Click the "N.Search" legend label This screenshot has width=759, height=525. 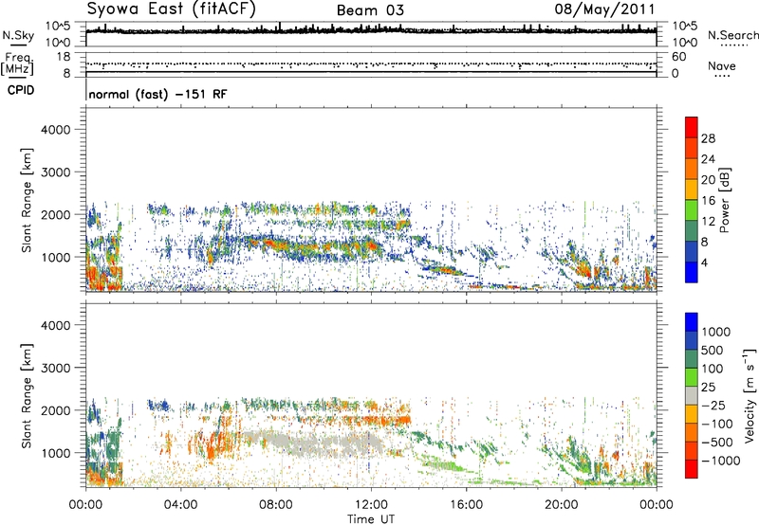pos(733,35)
